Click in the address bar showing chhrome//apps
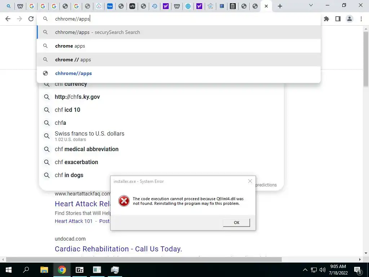 click(179, 19)
